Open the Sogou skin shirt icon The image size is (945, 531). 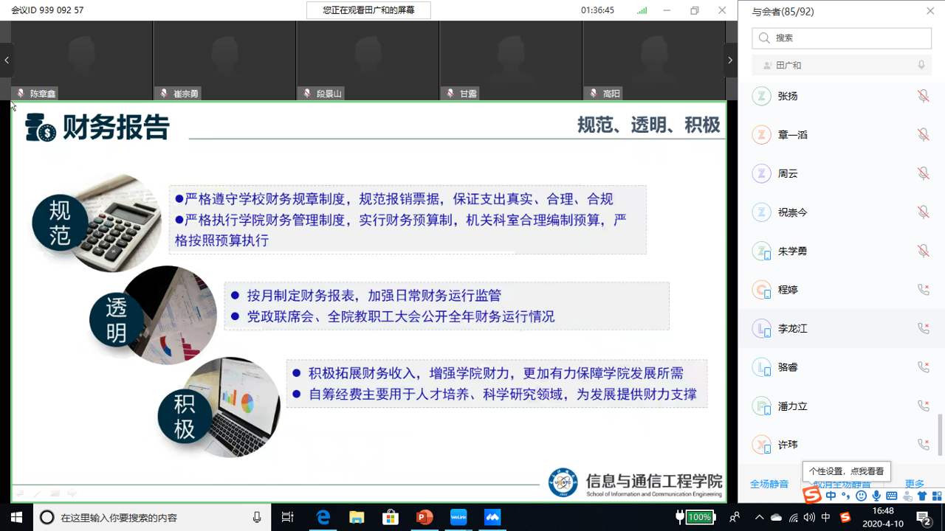click(922, 496)
